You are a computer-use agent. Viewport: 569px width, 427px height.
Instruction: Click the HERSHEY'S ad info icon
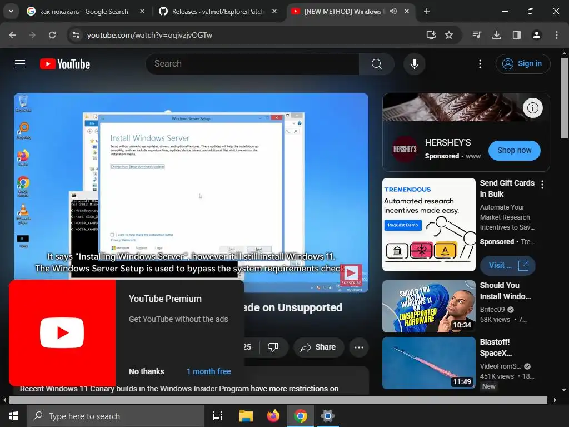pyautogui.click(x=532, y=108)
